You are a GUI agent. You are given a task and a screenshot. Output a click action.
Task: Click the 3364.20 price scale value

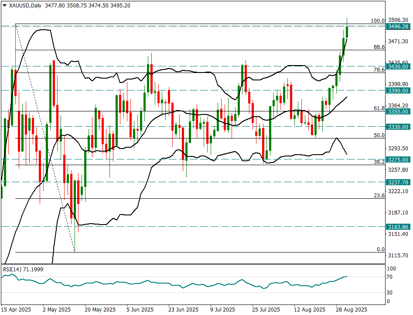coord(398,106)
